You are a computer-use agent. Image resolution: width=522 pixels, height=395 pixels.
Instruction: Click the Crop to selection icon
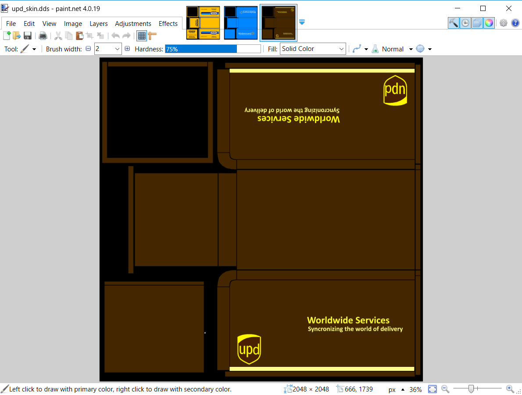[89, 35]
